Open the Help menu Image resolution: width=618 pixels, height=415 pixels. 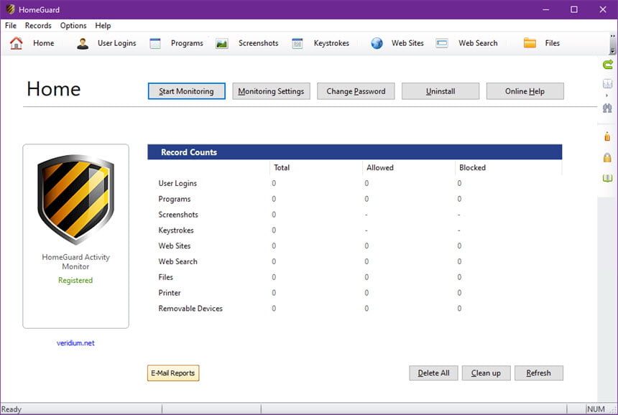tap(103, 26)
